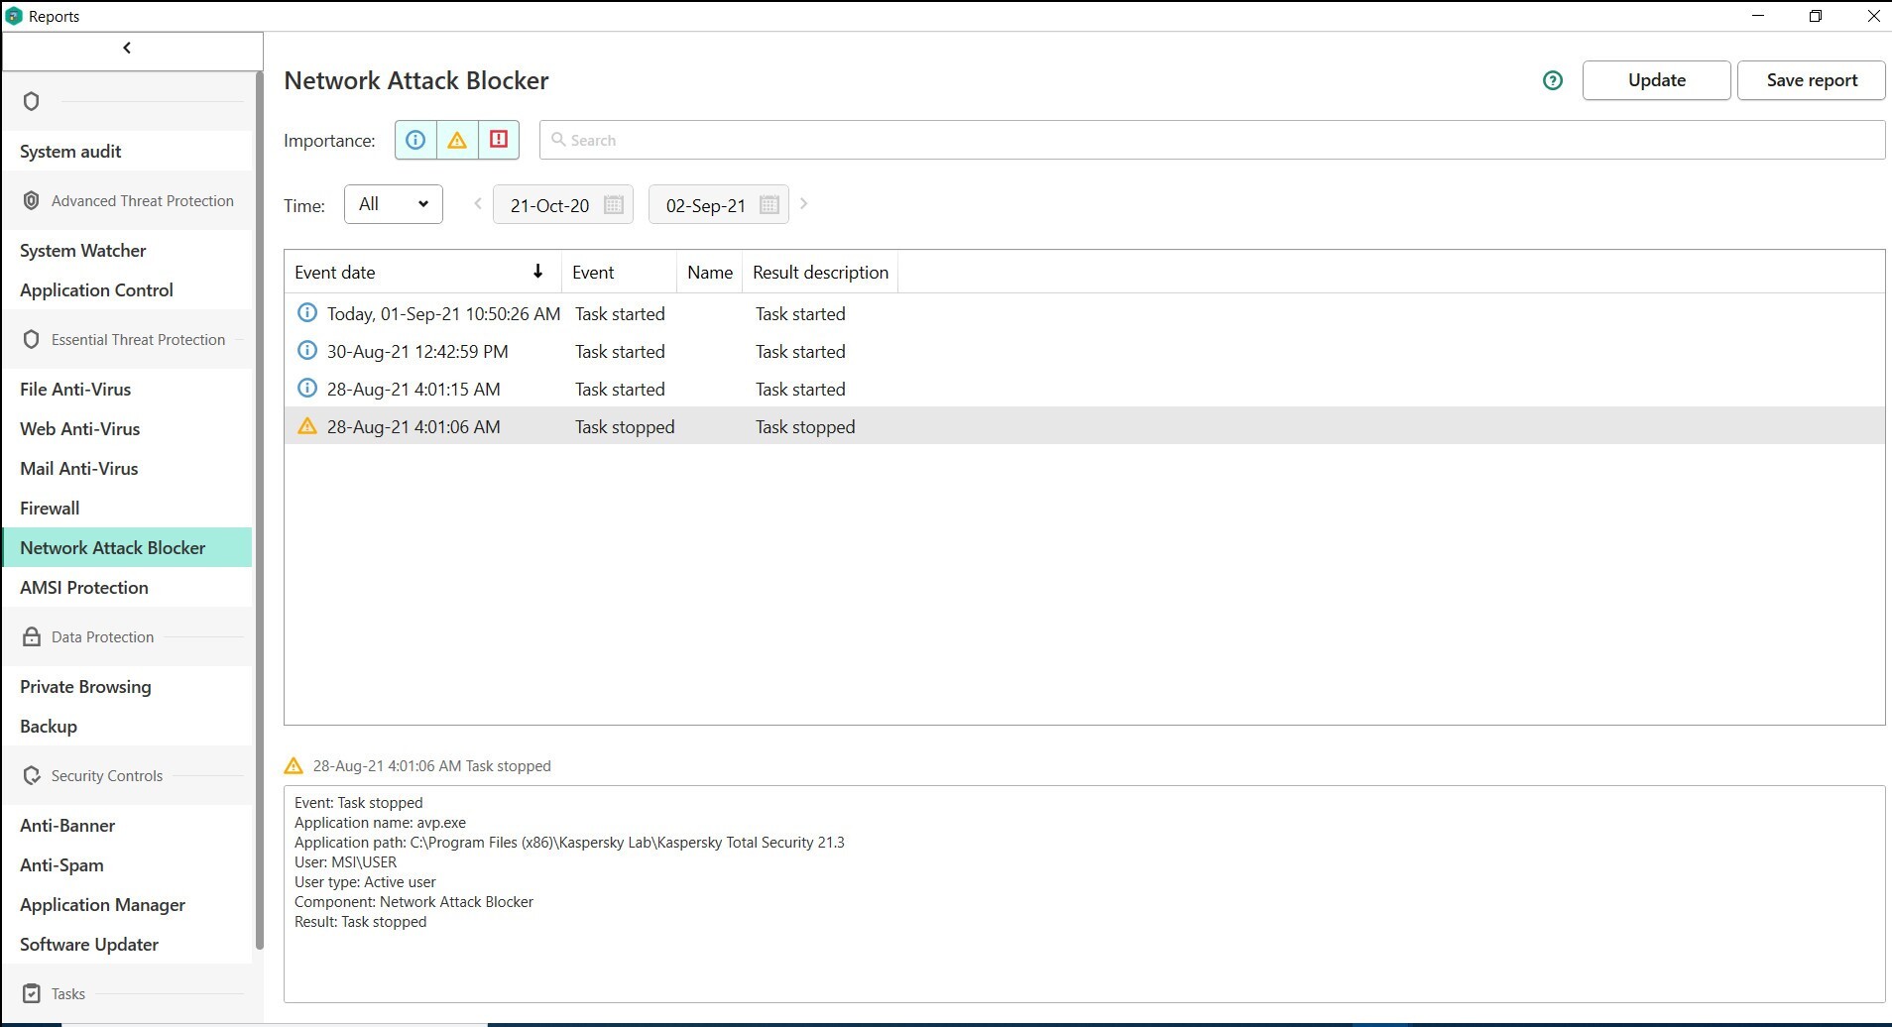Image resolution: width=1892 pixels, height=1027 pixels.
Task: Click 'Component: Network Attack Blocker' detail line
Action: pos(414,902)
